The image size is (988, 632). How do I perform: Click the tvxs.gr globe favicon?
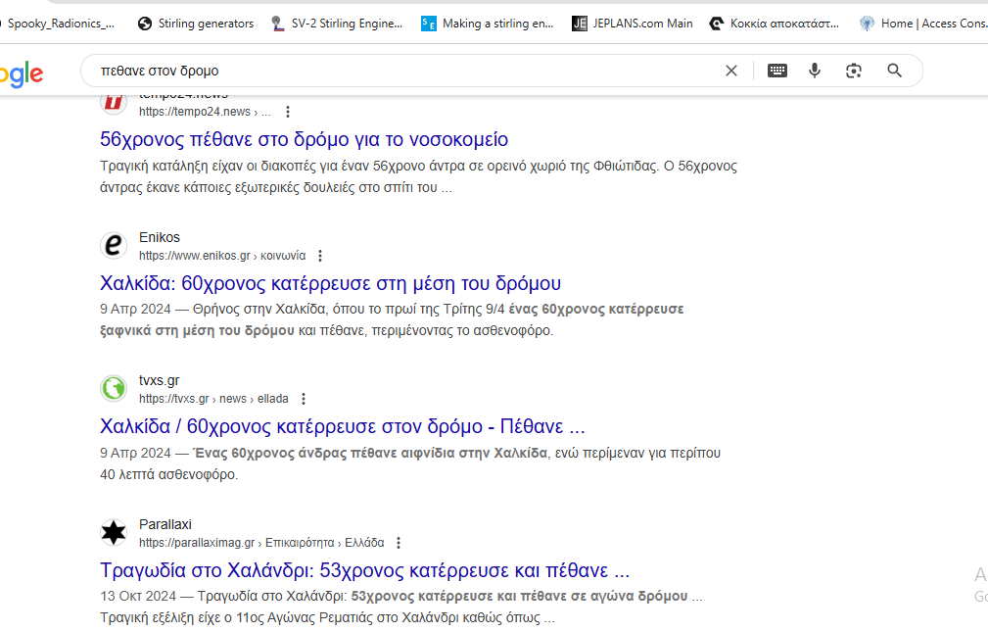115,389
